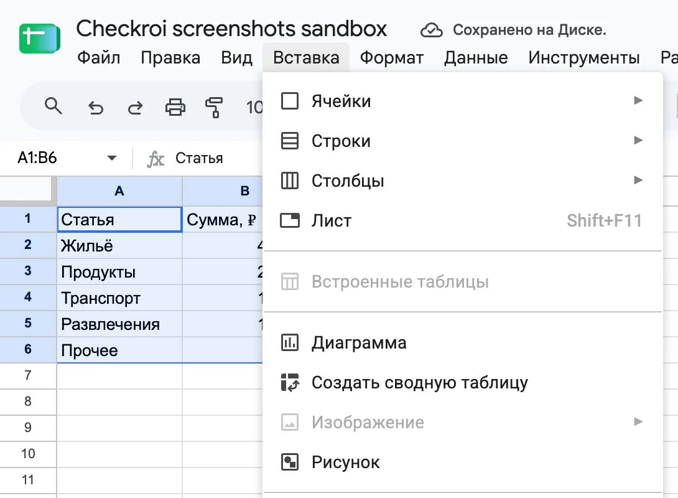Select column B header
This screenshot has width=678, height=498.
point(223,191)
